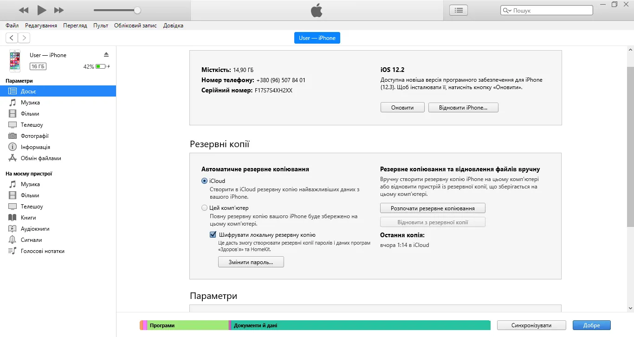Open the Довідка menu
The image size is (634, 337).
pyautogui.click(x=173, y=26)
